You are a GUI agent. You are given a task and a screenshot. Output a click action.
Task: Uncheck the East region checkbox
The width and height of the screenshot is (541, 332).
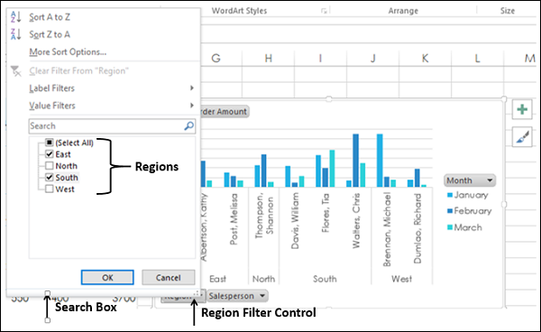pyautogui.click(x=50, y=154)
